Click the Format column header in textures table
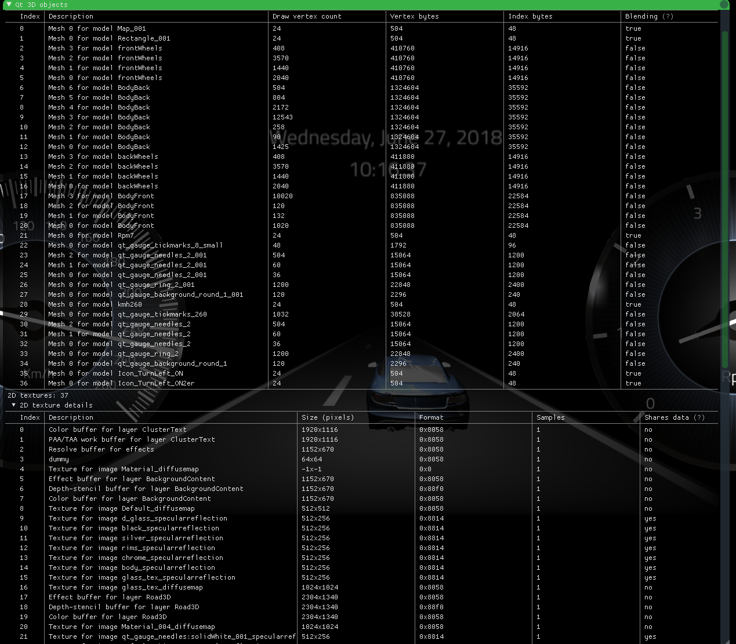 point(431,417)
